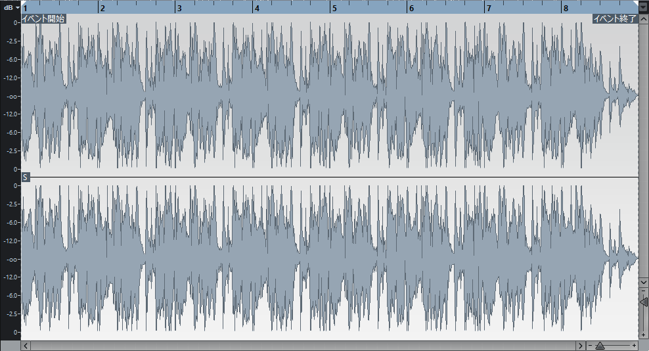The width and height of the screenshot is (649, 351).
Task: Click bar 8 on the ruler
Action: pyautogui.click(x=566, y=9)
